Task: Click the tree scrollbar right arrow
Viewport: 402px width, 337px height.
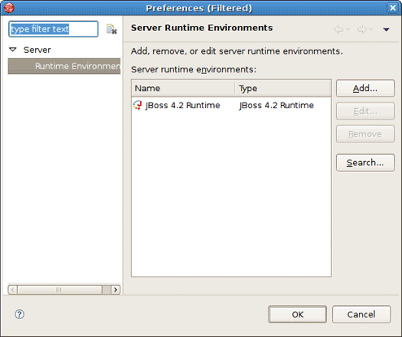Action: pos(116,290)
